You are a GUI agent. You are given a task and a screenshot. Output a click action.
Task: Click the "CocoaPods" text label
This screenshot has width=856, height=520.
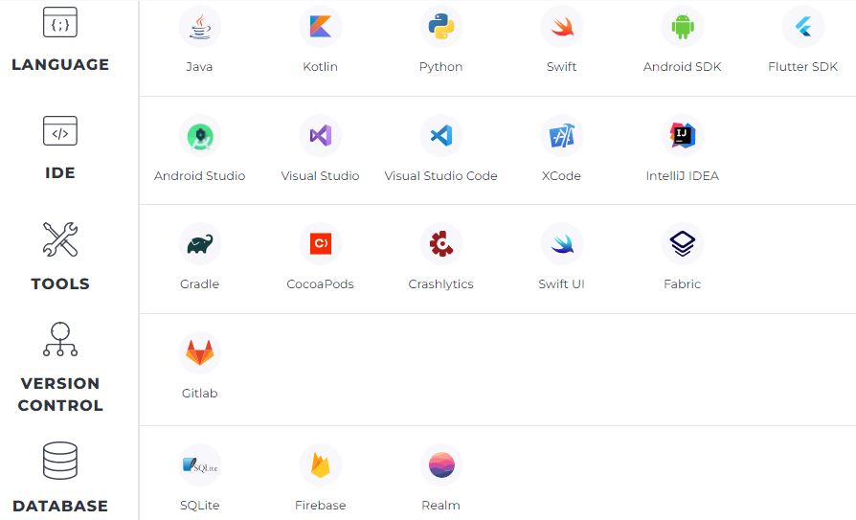(321, 284)
